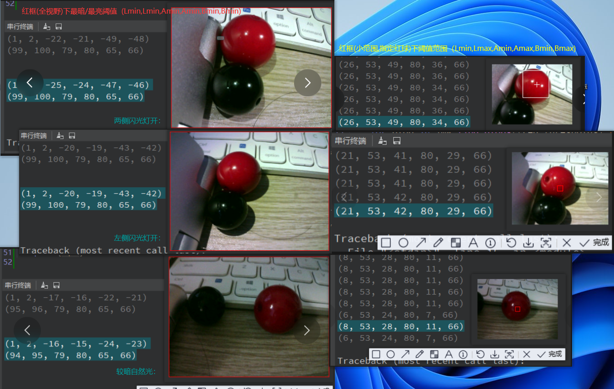
Task: Open 串行终端 tab in the 左侧闪光灯开 panel
Action: 34,136
